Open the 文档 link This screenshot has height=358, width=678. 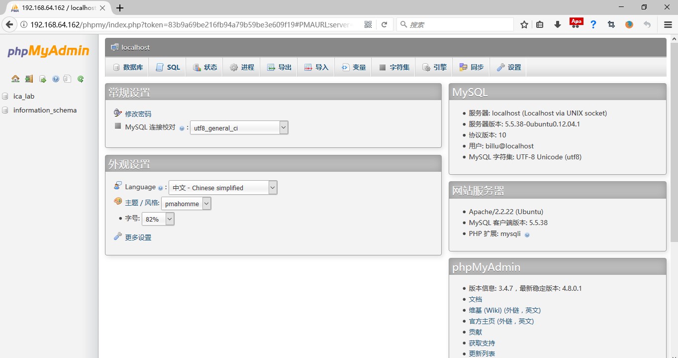(476, 299)
